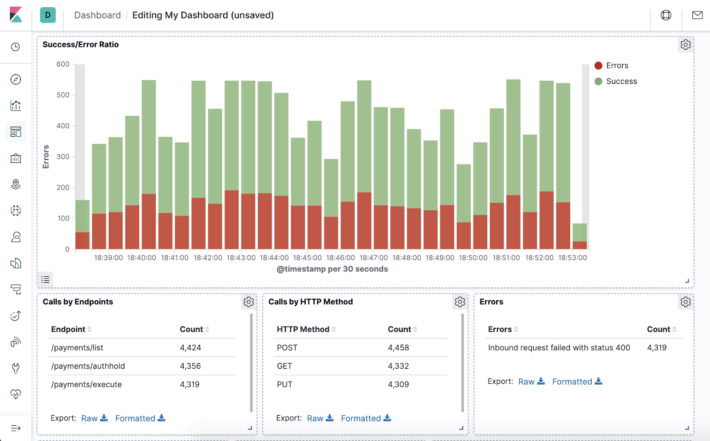Open the Machine Learning app
710x441 pixels.
[x=16, y=211]
